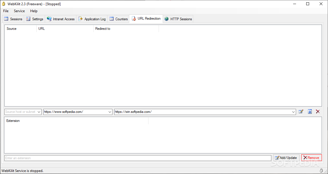
Task: Click the Settings tab list icon
Action: tap(28, 19)
